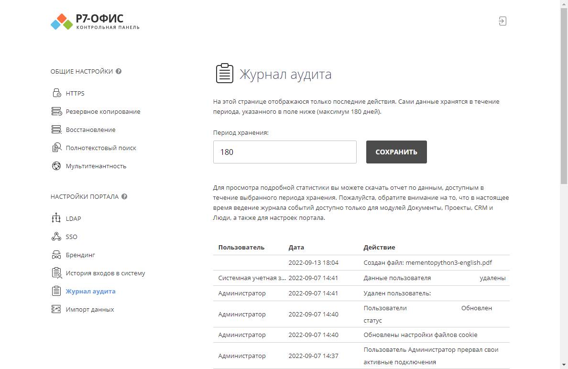The width and height of the screenshot is (568, 369).
Task: Open help for Общие настройки
Action: tap(119, 71)
